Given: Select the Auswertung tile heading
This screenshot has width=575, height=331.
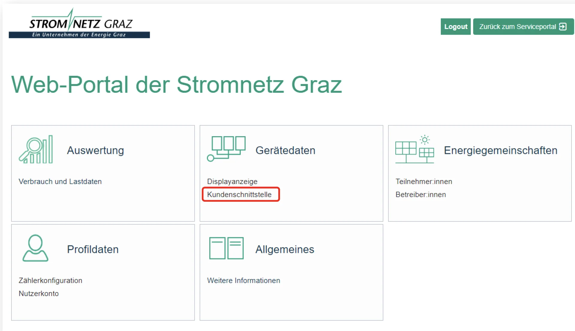Looking at the screenshot, I should [x=96, y=150].
